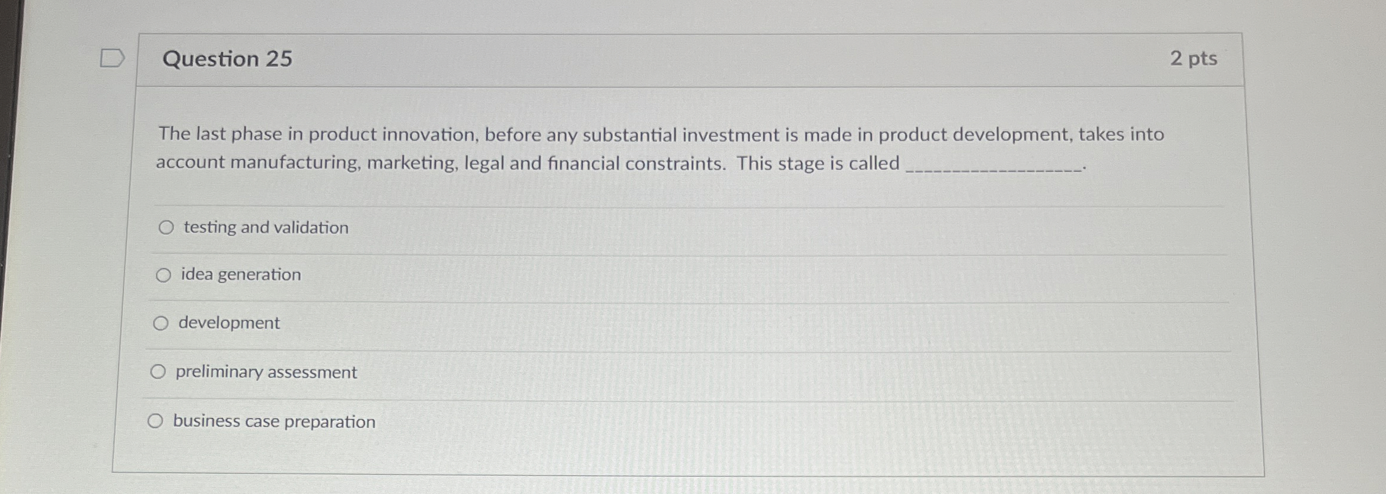
Task: Click the 'development' answer text
Action: [228, 323]
